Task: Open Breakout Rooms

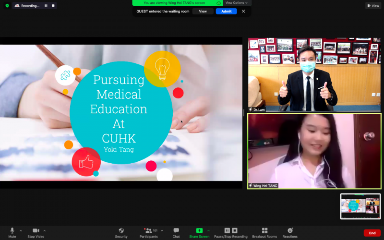Action: (264, 233)
